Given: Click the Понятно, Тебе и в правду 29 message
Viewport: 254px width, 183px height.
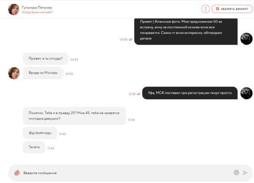Looking at the screenshot, I should click(x=75, y=116).
